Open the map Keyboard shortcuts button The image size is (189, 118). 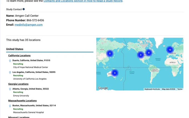click(x=152, y=89)
